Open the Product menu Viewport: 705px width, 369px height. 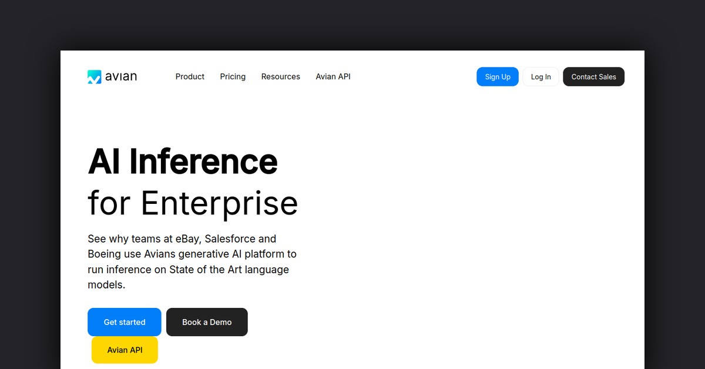tap(190, 77)
